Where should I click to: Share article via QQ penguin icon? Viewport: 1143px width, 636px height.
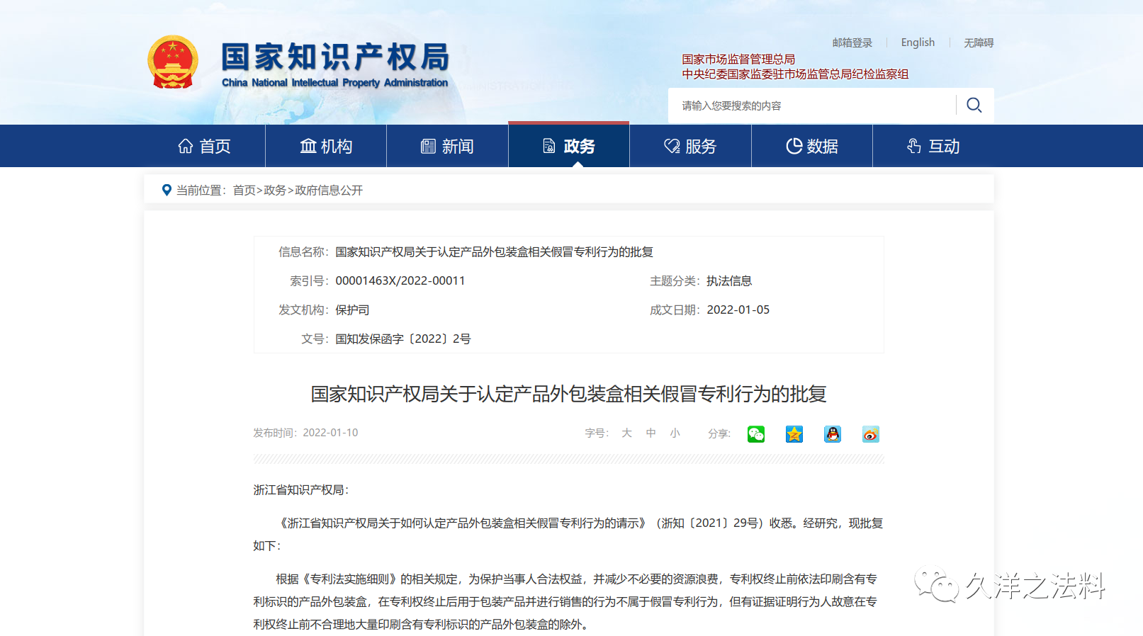(x=833, y=434)
